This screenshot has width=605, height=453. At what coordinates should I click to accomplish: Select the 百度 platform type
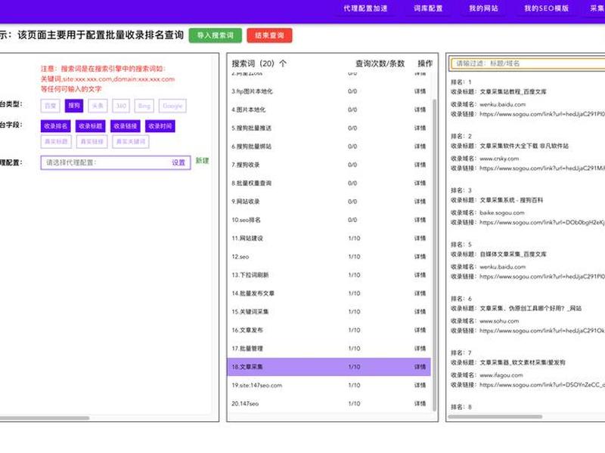51,106
